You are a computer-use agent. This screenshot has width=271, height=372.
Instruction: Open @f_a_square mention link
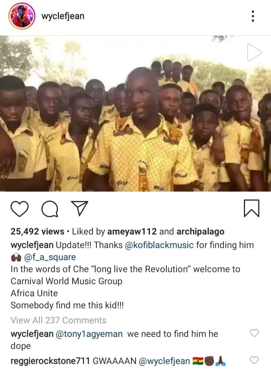pyautogui.click(x=50, y=257)
